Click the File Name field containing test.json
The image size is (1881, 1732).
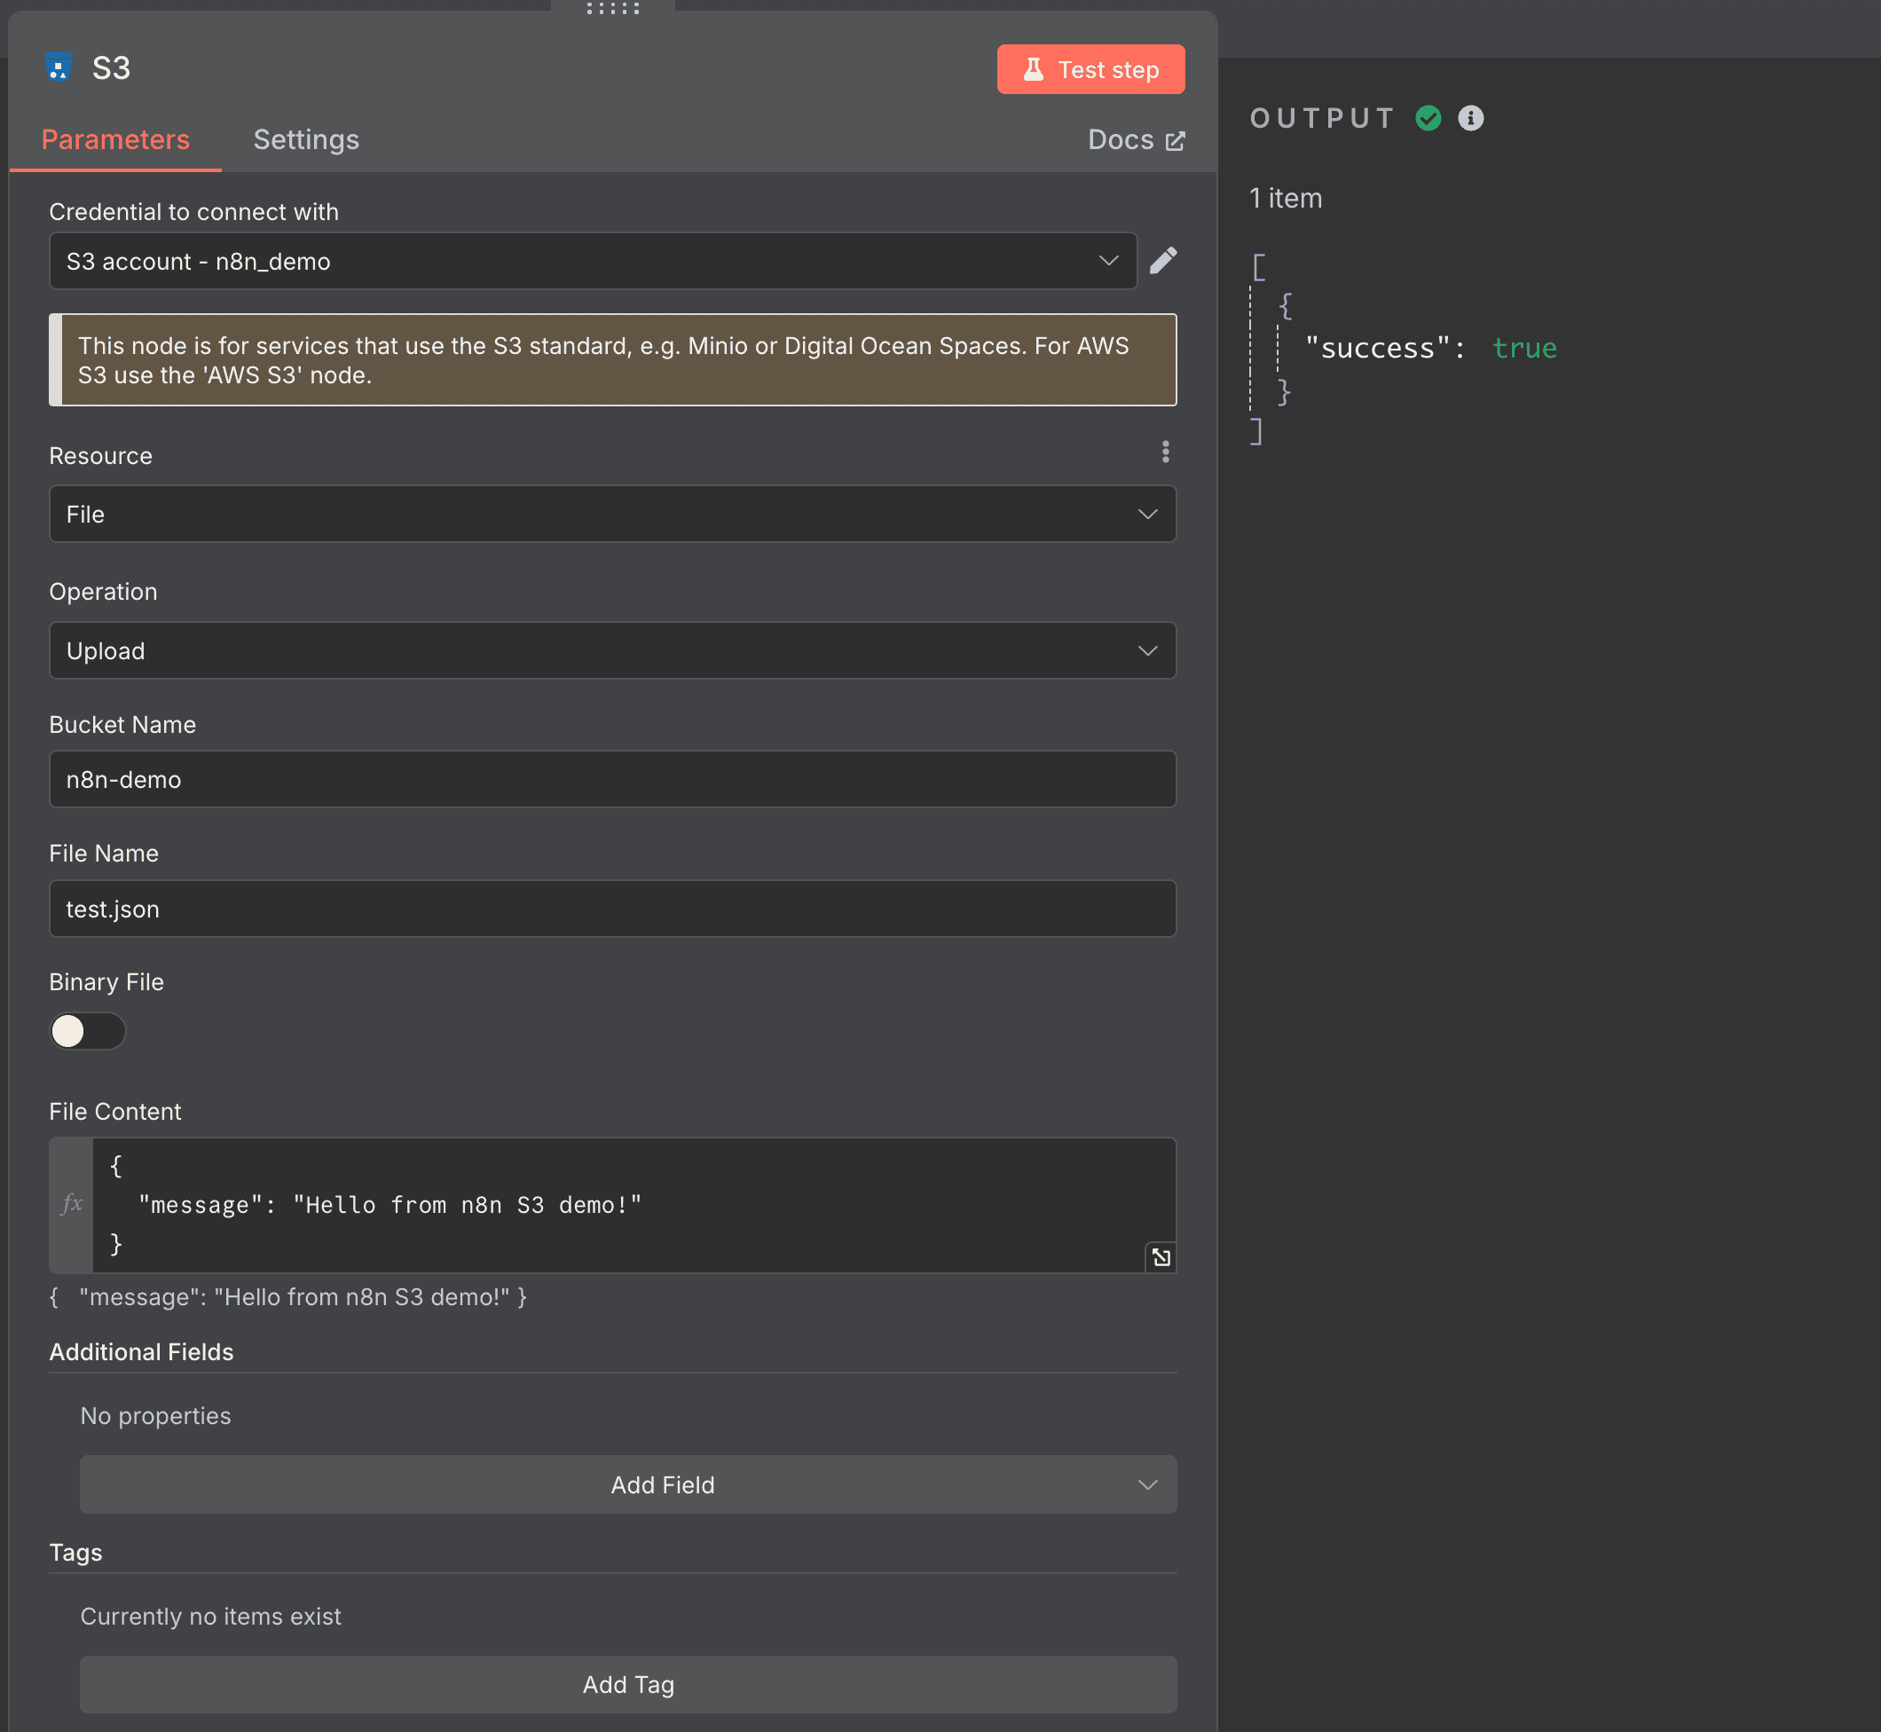pos(612,909)
